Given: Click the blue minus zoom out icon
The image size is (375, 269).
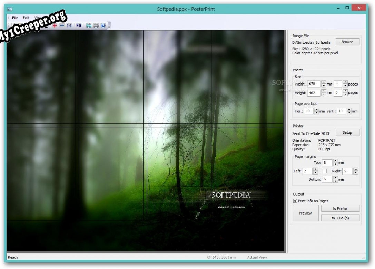Looking at the screenshot, I should pyautogui.click(x=62, y=26).
